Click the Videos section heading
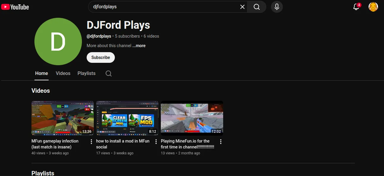Image resolution: width=384 pixels, height=176 pixels. click(x=41, y=91)
